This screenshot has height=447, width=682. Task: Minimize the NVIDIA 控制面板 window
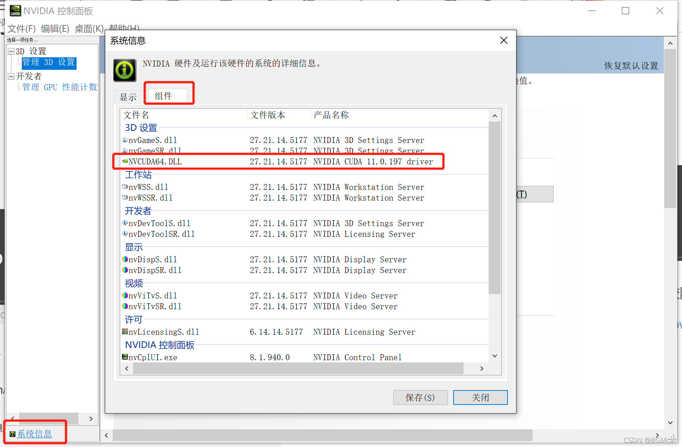(x=592, y=11)
